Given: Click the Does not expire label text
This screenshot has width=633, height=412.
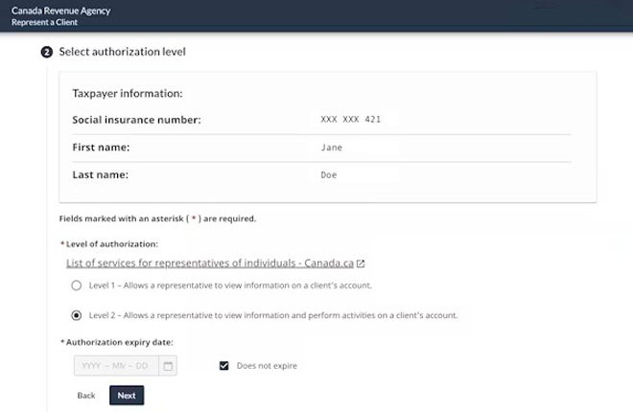Looking at the screenshot, I should coord(267,366).
